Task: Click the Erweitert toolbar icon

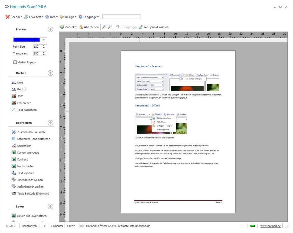Action: [x=26, y=17]
